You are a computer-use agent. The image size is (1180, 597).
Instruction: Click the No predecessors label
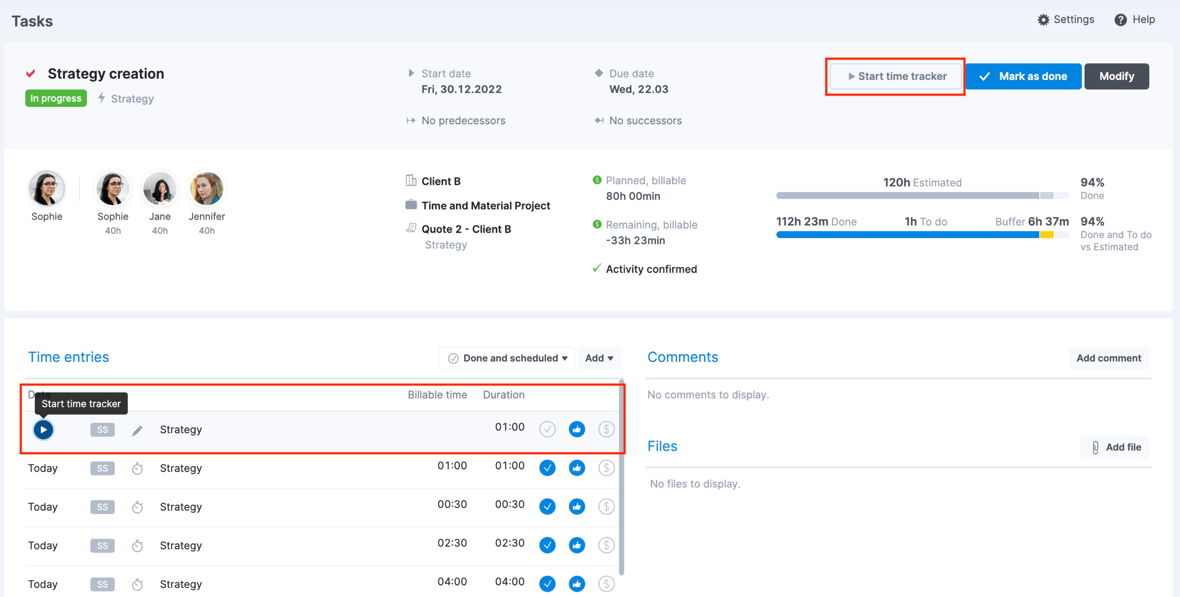click(463, 120)
